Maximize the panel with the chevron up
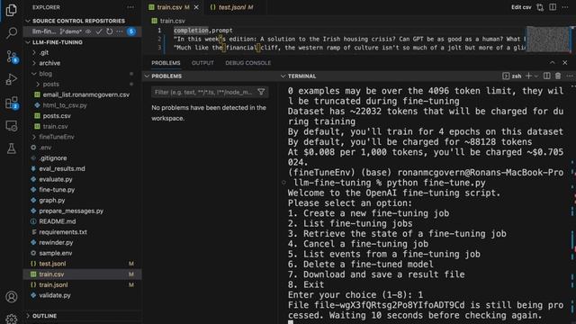 [x=552, y=63]
